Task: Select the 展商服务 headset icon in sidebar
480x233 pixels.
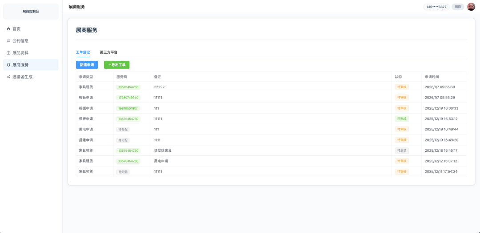Action: pos(8,65)
